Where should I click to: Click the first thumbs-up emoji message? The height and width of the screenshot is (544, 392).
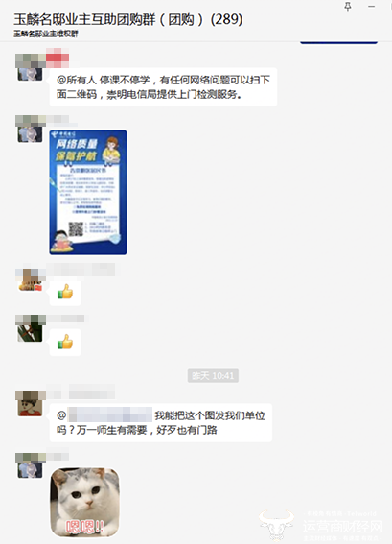point(65,293)
